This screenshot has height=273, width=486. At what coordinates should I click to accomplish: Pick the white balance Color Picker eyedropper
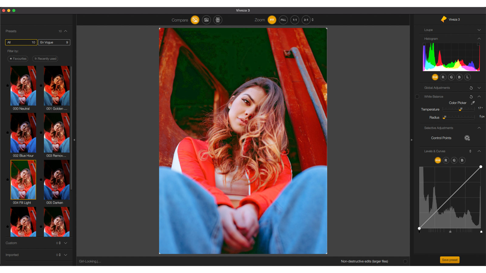click(473, 103)
